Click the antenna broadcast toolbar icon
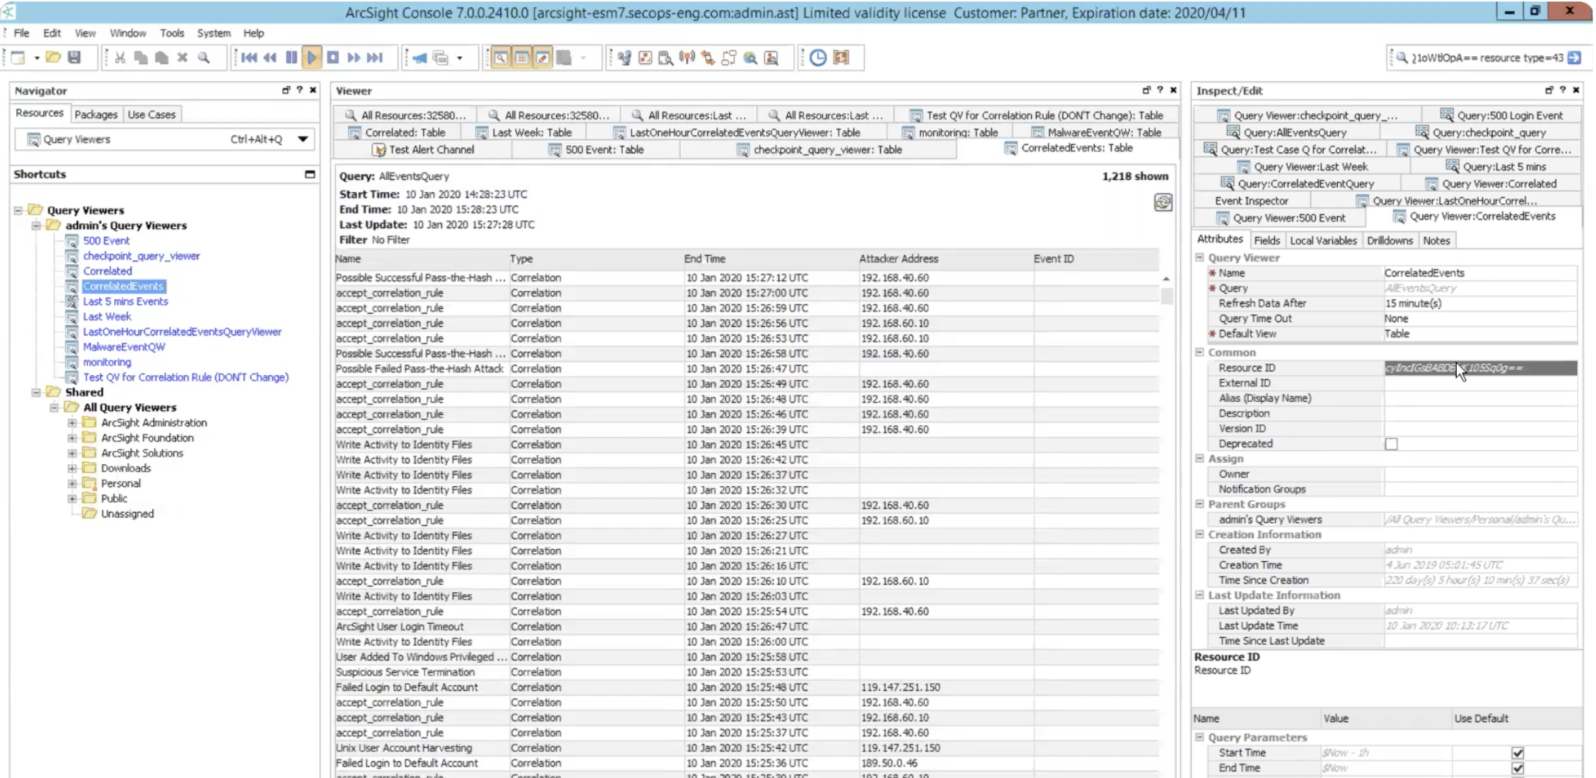Screen dimensions: 1596x778 (x=686, y=57)
